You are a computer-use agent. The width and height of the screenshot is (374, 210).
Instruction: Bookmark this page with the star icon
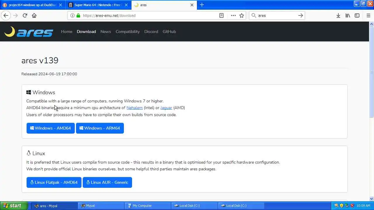[x=242, y=15]
